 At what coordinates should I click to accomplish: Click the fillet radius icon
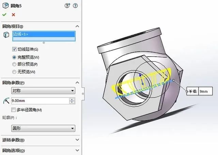6,101
